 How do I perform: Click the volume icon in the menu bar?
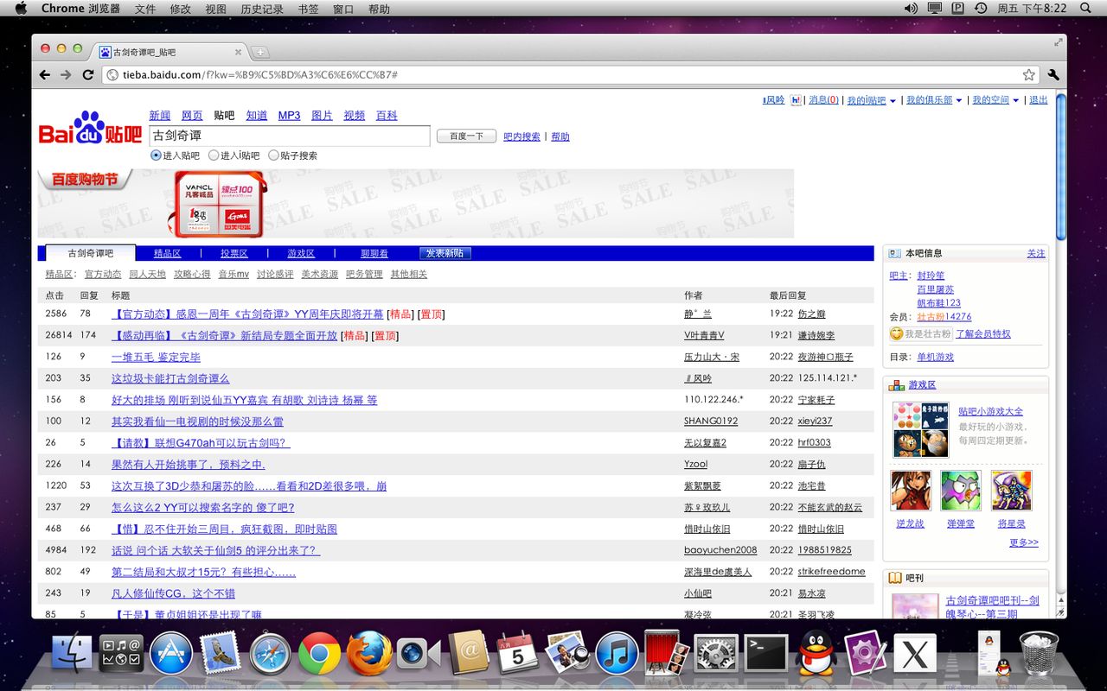coord(911,8)
